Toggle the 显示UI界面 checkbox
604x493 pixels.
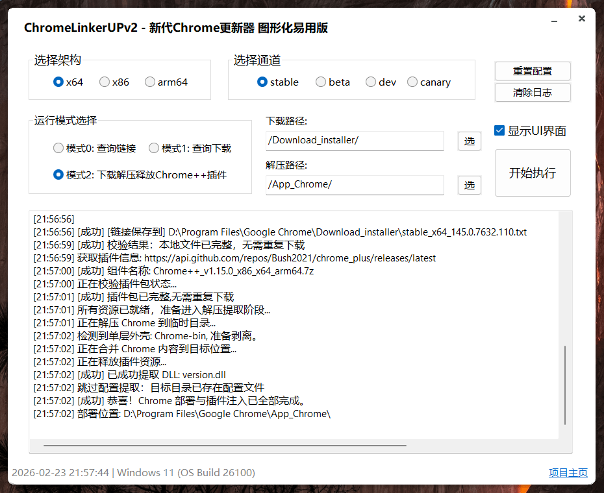click(499, 130)
